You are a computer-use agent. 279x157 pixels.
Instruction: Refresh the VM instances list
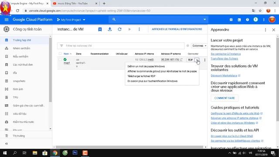point(119,29)
